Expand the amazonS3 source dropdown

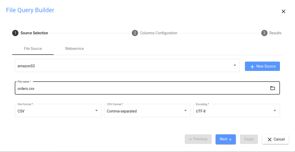pyautogui.click(x=235, y=65)
